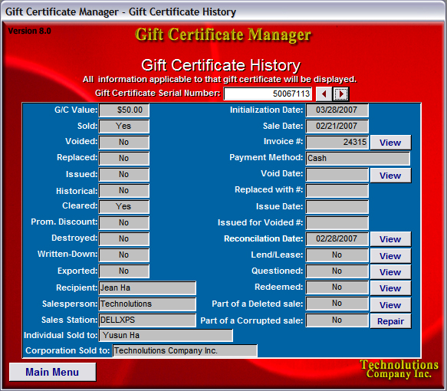Select the G/C Value field $50.00
Image resolution: width=447 pixels, height=391 pixels.
[x=123, y=110]
